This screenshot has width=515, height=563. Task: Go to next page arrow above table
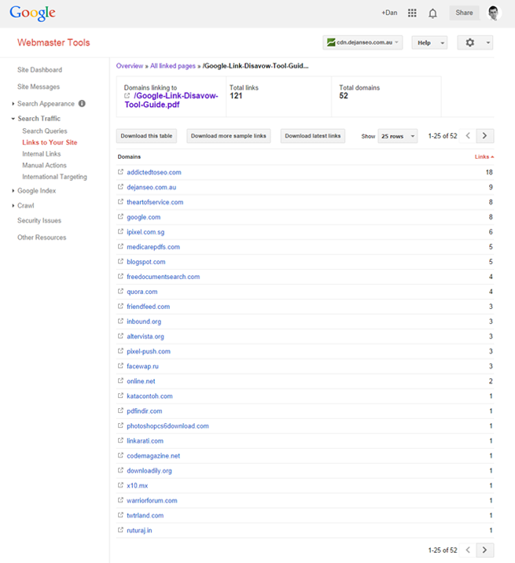484,136
